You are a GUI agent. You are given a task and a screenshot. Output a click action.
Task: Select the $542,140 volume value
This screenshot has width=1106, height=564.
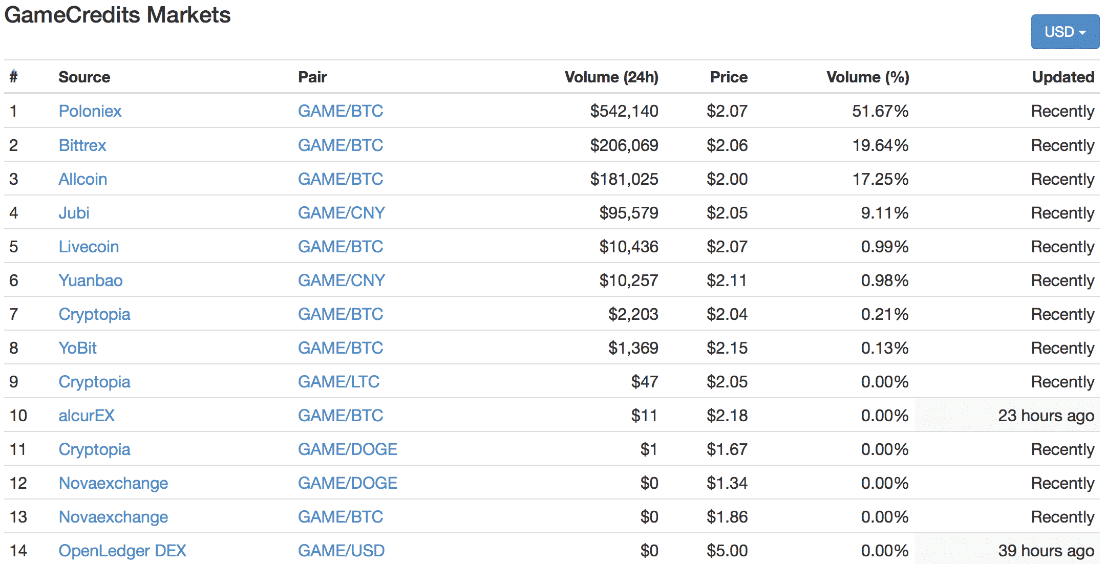(x=624, y=111)
